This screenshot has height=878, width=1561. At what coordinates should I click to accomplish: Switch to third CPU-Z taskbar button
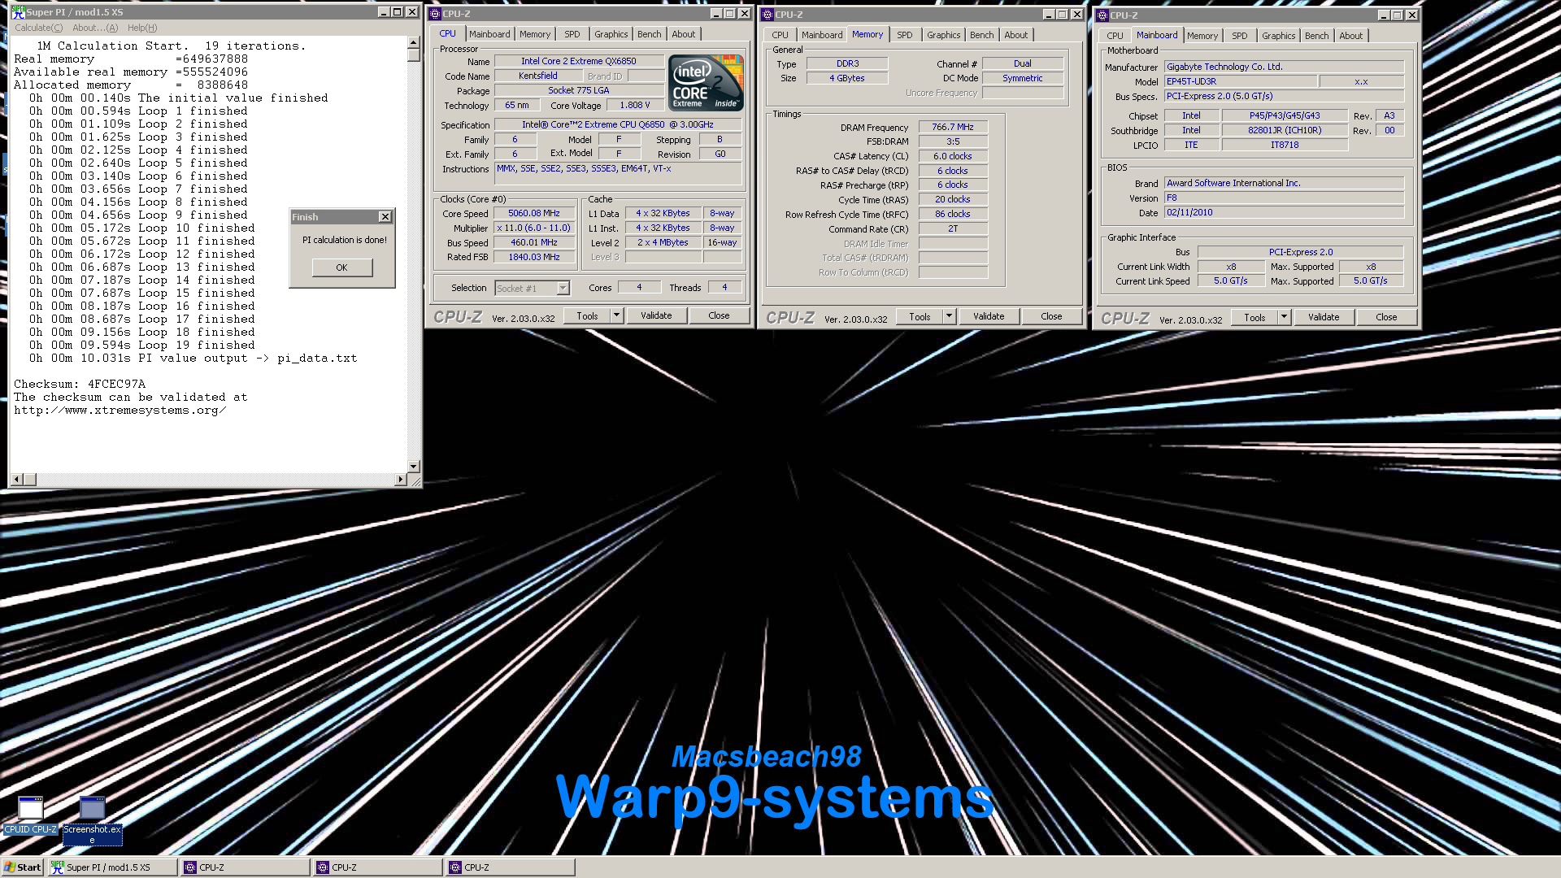tap(511, 867)
